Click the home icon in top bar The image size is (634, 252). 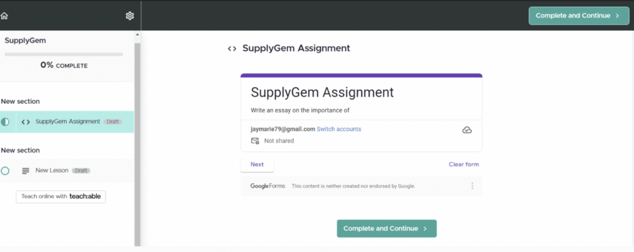coord(4,15)
